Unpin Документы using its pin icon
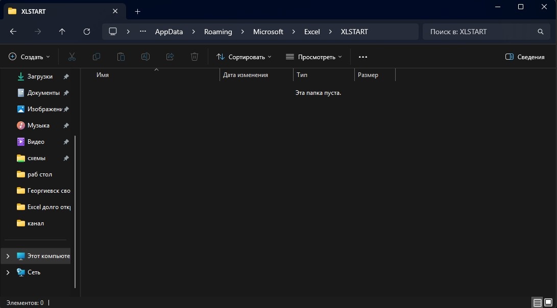 click(x=66, y=93)
